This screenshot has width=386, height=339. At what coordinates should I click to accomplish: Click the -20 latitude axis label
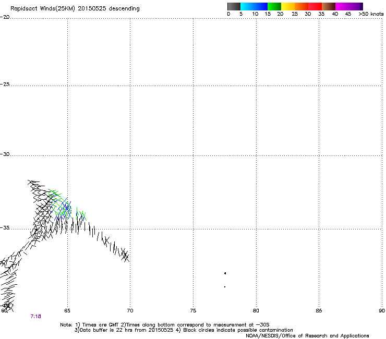5,17
